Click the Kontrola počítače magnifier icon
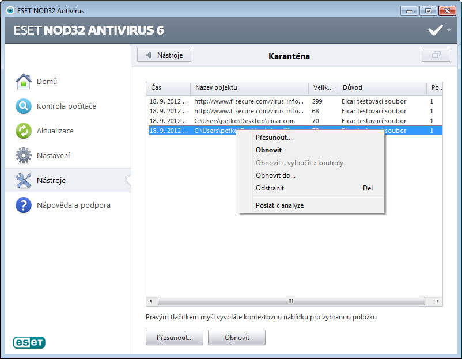This screenshot has width=462, height=359. pyautogui.click(x=24, y=106)
